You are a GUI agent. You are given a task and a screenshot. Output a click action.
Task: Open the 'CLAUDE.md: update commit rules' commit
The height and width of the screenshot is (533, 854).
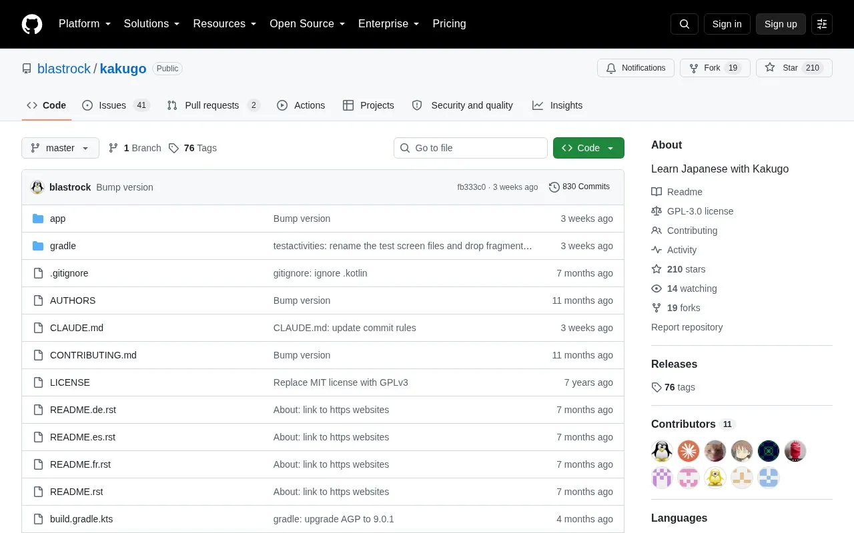344,328
